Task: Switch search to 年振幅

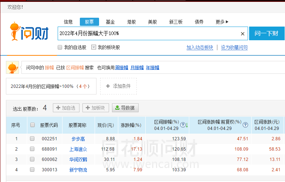Action: (153, 68)
